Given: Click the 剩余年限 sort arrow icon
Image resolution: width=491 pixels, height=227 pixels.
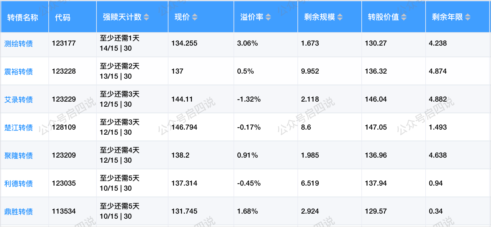Looking at the screenshot, I should click(468, 17).
